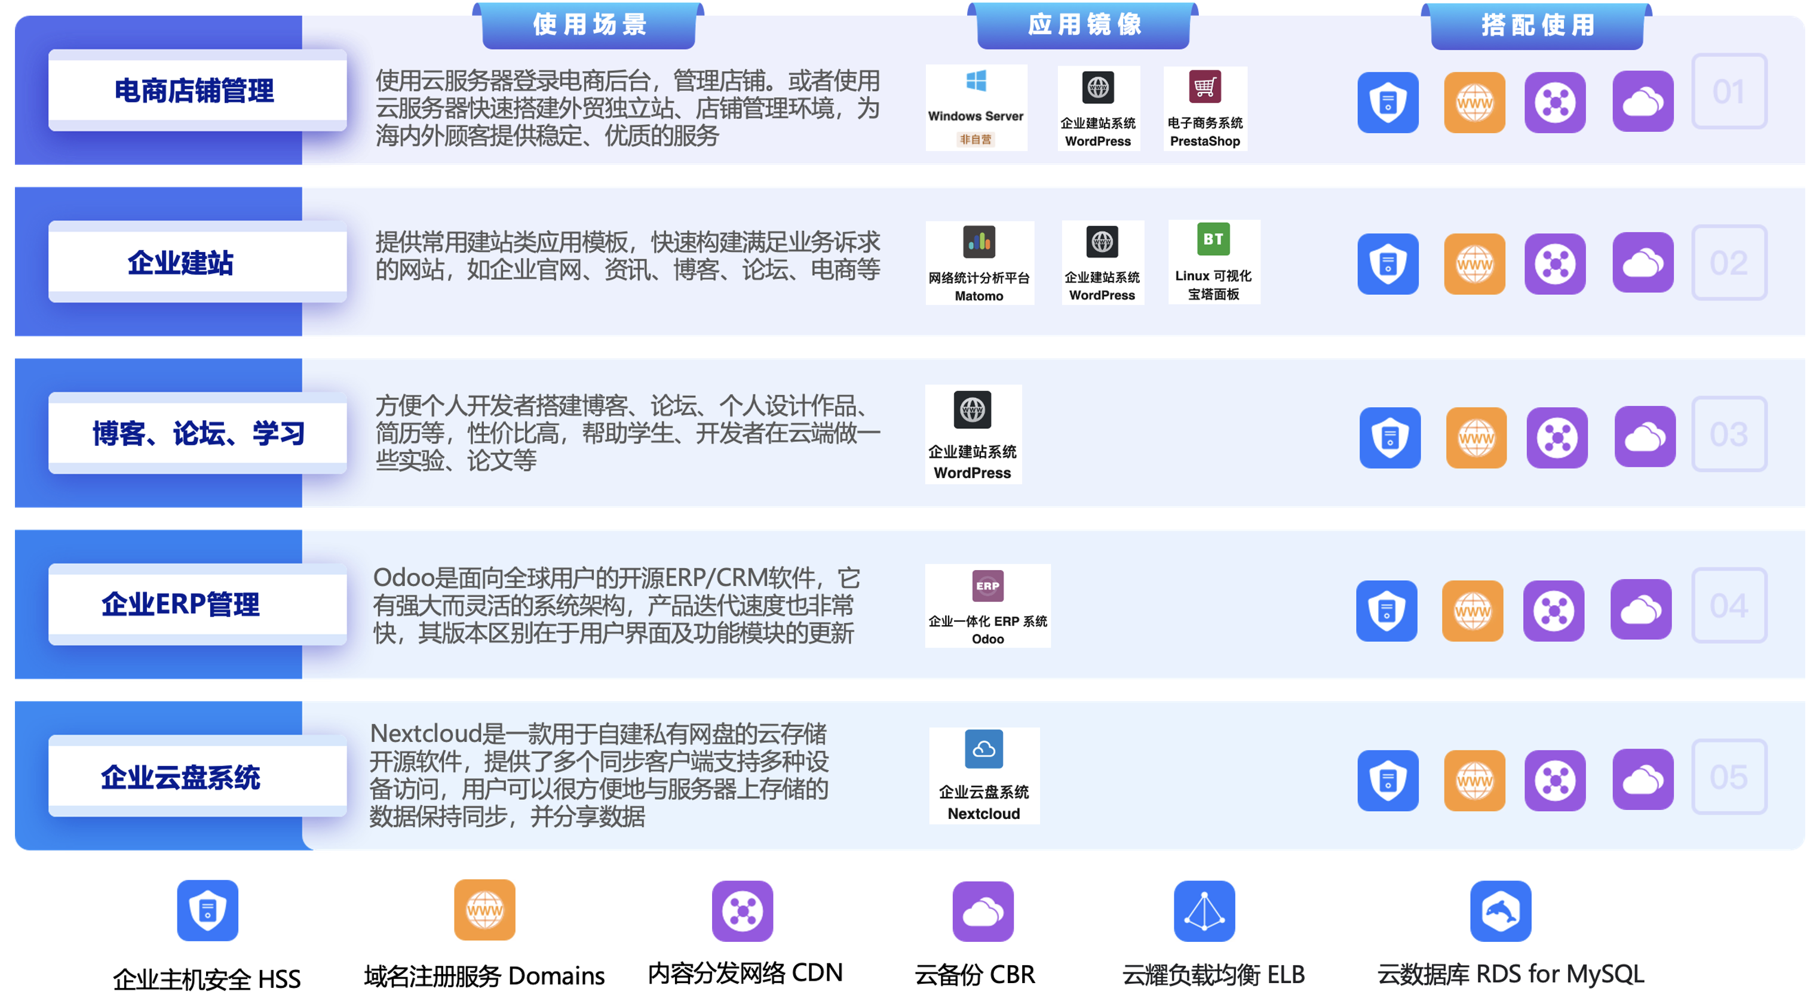Click the 非自营 tag under Windows Server
This screenshot has width=1816, height=998.
pyautogui.click(x=976, y=138)
